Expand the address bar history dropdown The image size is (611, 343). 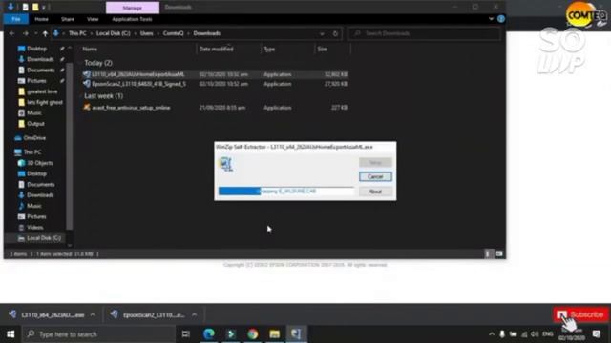point(322,34)
